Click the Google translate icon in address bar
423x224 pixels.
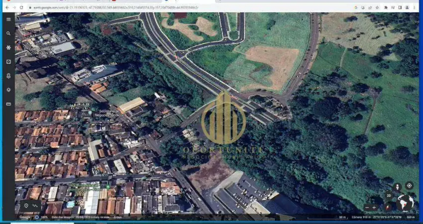point(356,7)
